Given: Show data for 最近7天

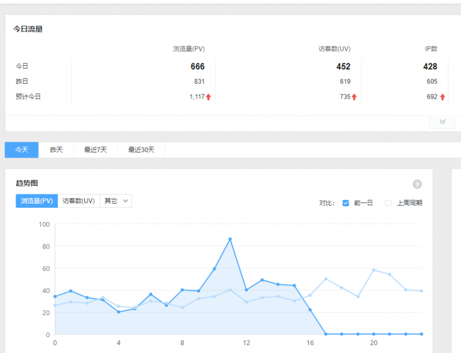Looking at the screenshot, I should point(96,150).
